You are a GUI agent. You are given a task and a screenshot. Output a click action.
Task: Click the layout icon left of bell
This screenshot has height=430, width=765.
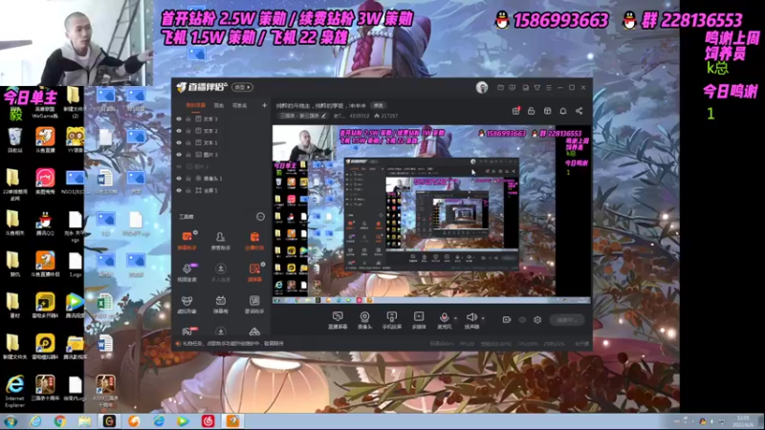click(x=547, y=111)
